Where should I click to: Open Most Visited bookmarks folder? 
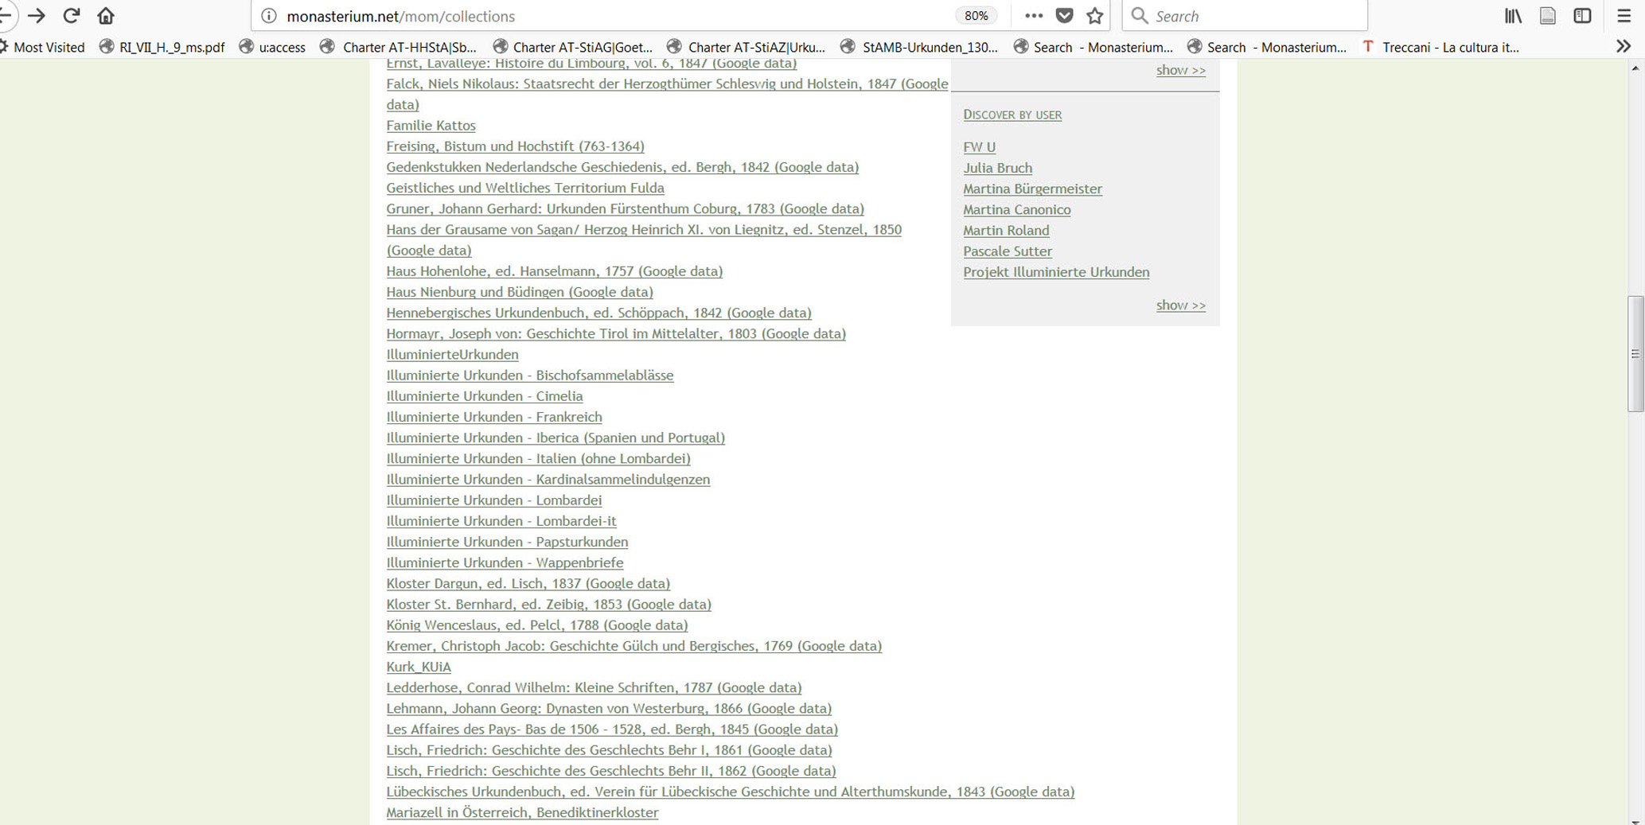coord(43,47)
